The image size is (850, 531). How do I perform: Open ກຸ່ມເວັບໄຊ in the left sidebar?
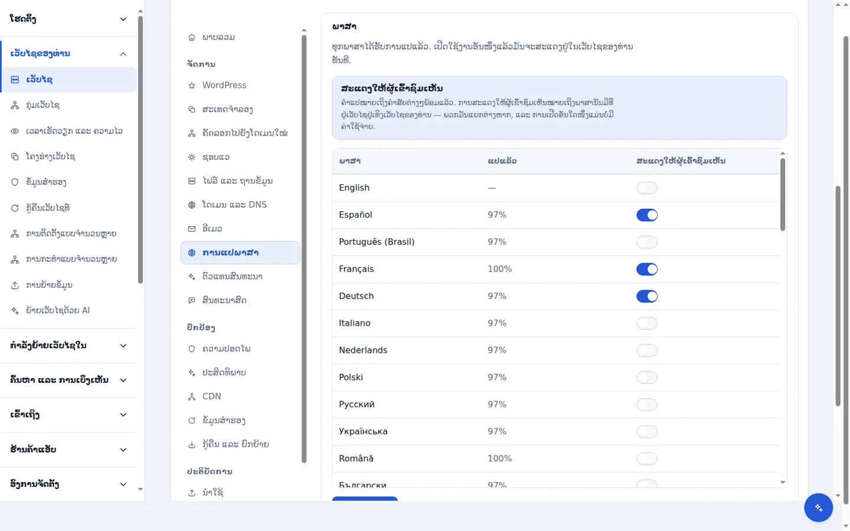point(68,105)
